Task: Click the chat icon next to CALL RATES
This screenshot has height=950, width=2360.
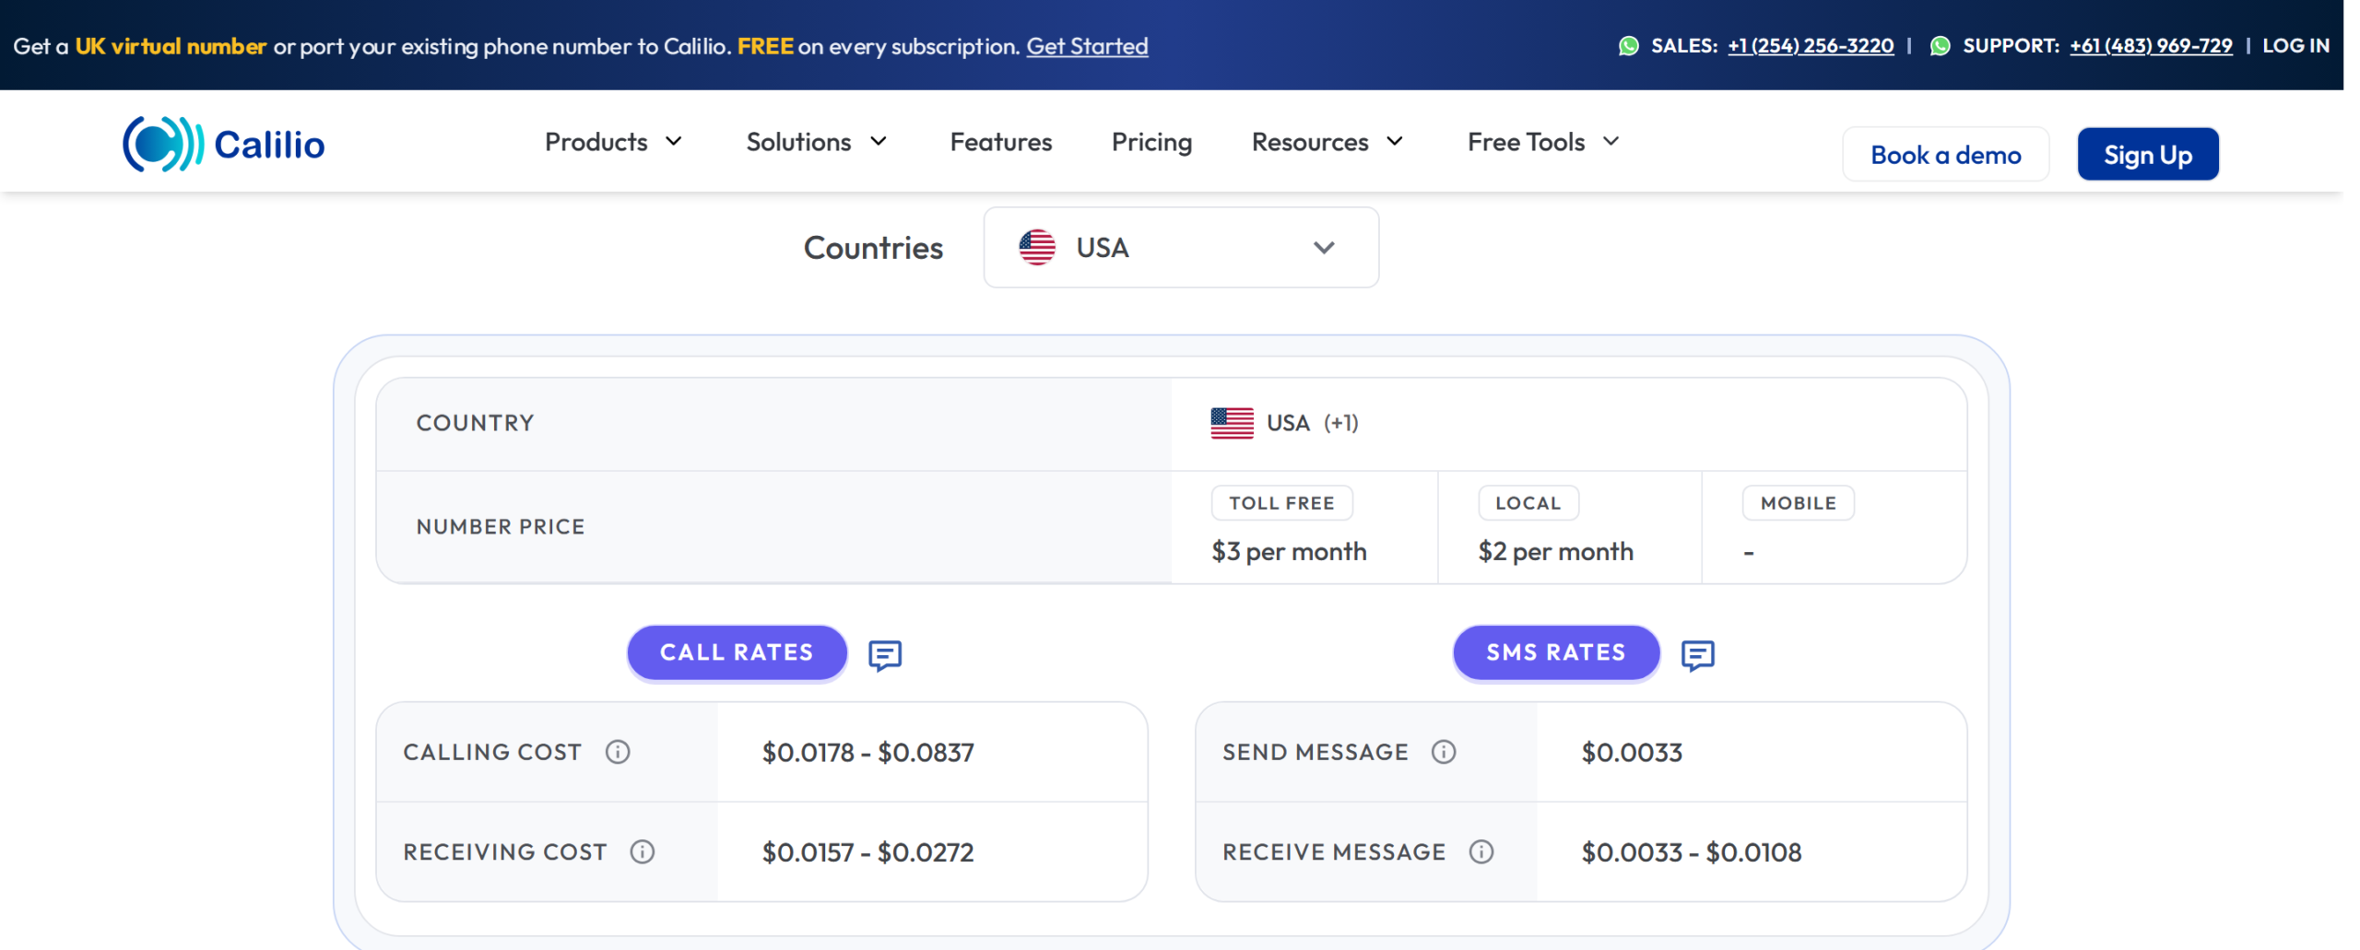Action: pos(885,655)
